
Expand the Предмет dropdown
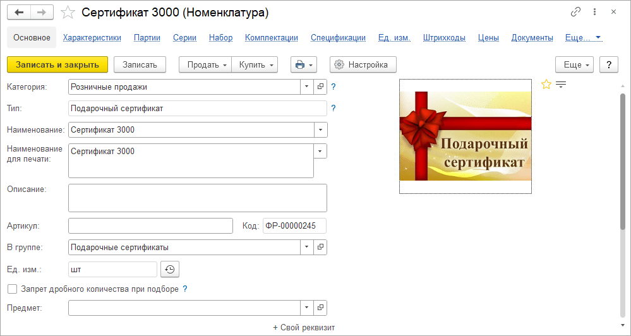306,308
